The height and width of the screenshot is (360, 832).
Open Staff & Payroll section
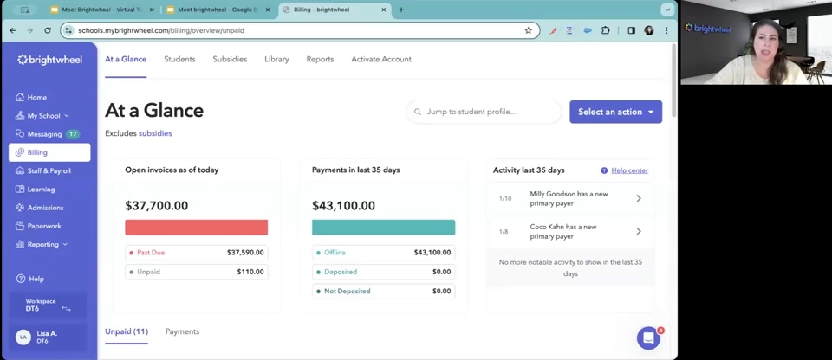click(x=43, y=170)
